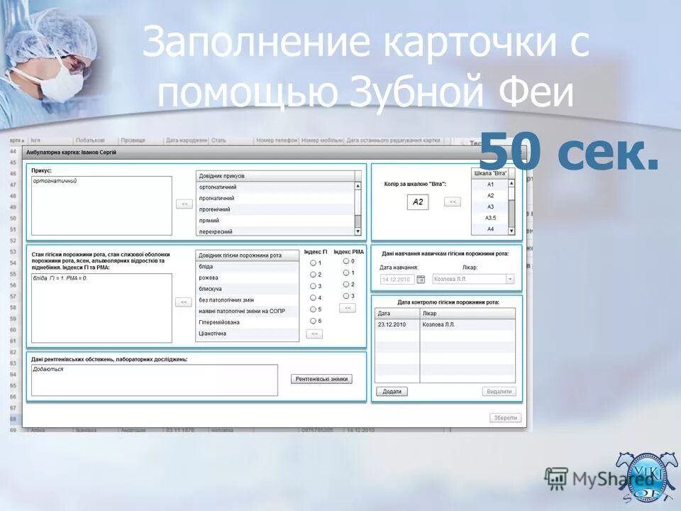Viewport: 681px width, 511px height.
Task: Click the << icon beside the A2 value box
Action: pos(453,202)
